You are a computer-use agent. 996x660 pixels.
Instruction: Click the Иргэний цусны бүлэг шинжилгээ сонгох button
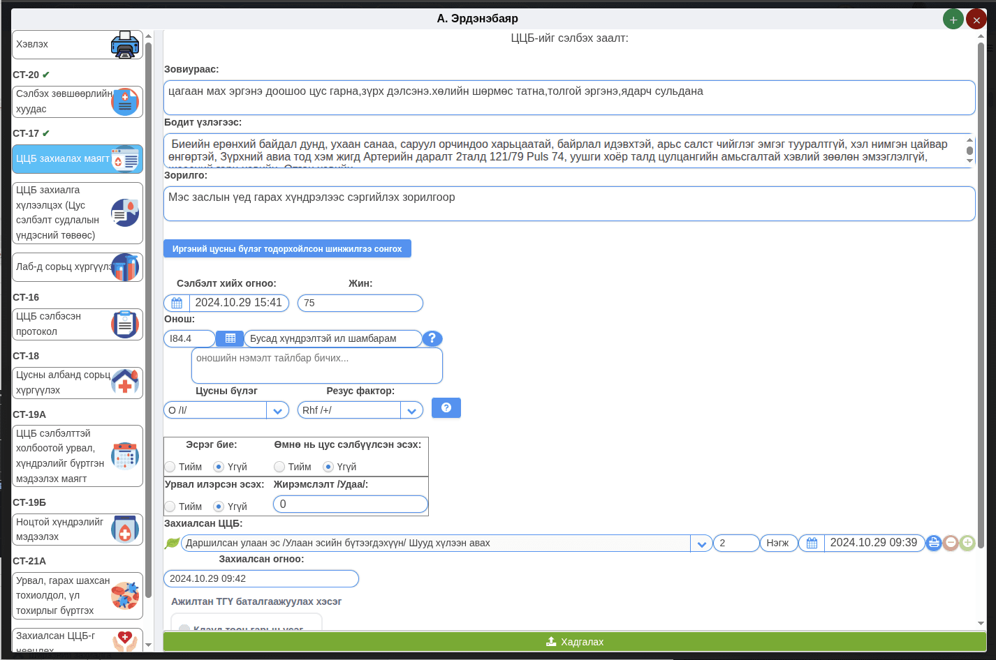[x=287, y=248]
